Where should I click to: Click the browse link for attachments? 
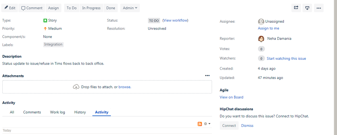pyautogui.click(x=125, y=87)
